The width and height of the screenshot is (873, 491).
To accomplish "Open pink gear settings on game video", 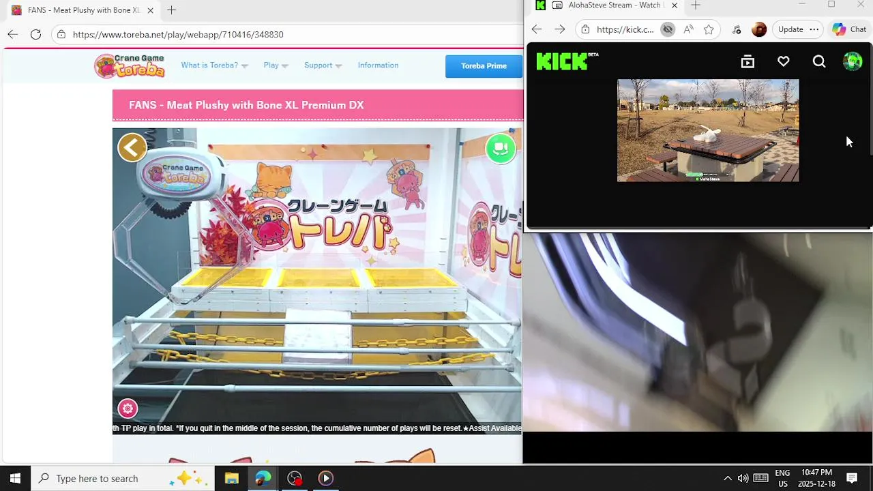I will (128, 408).
